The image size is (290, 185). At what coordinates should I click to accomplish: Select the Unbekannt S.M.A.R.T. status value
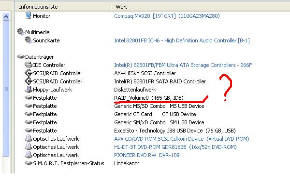(127, 163)
